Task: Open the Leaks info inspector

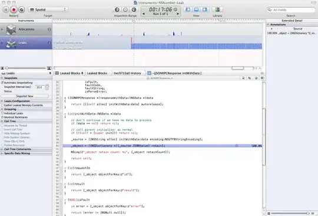Action: pos(49,42)
